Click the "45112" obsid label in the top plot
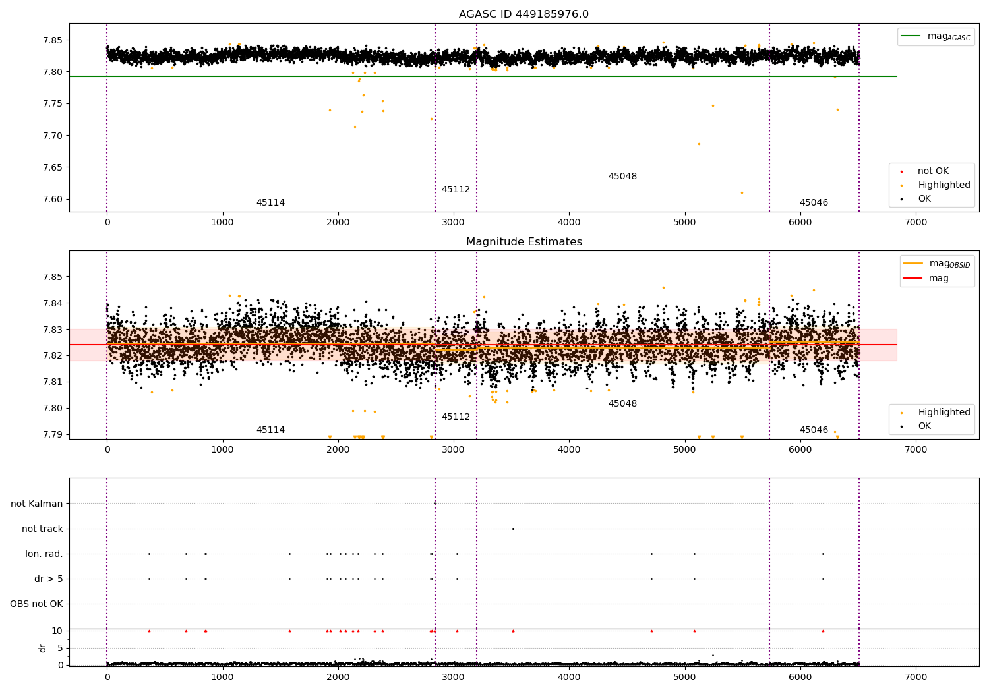Screen dimensions: 989x692 tap(456, 189)
